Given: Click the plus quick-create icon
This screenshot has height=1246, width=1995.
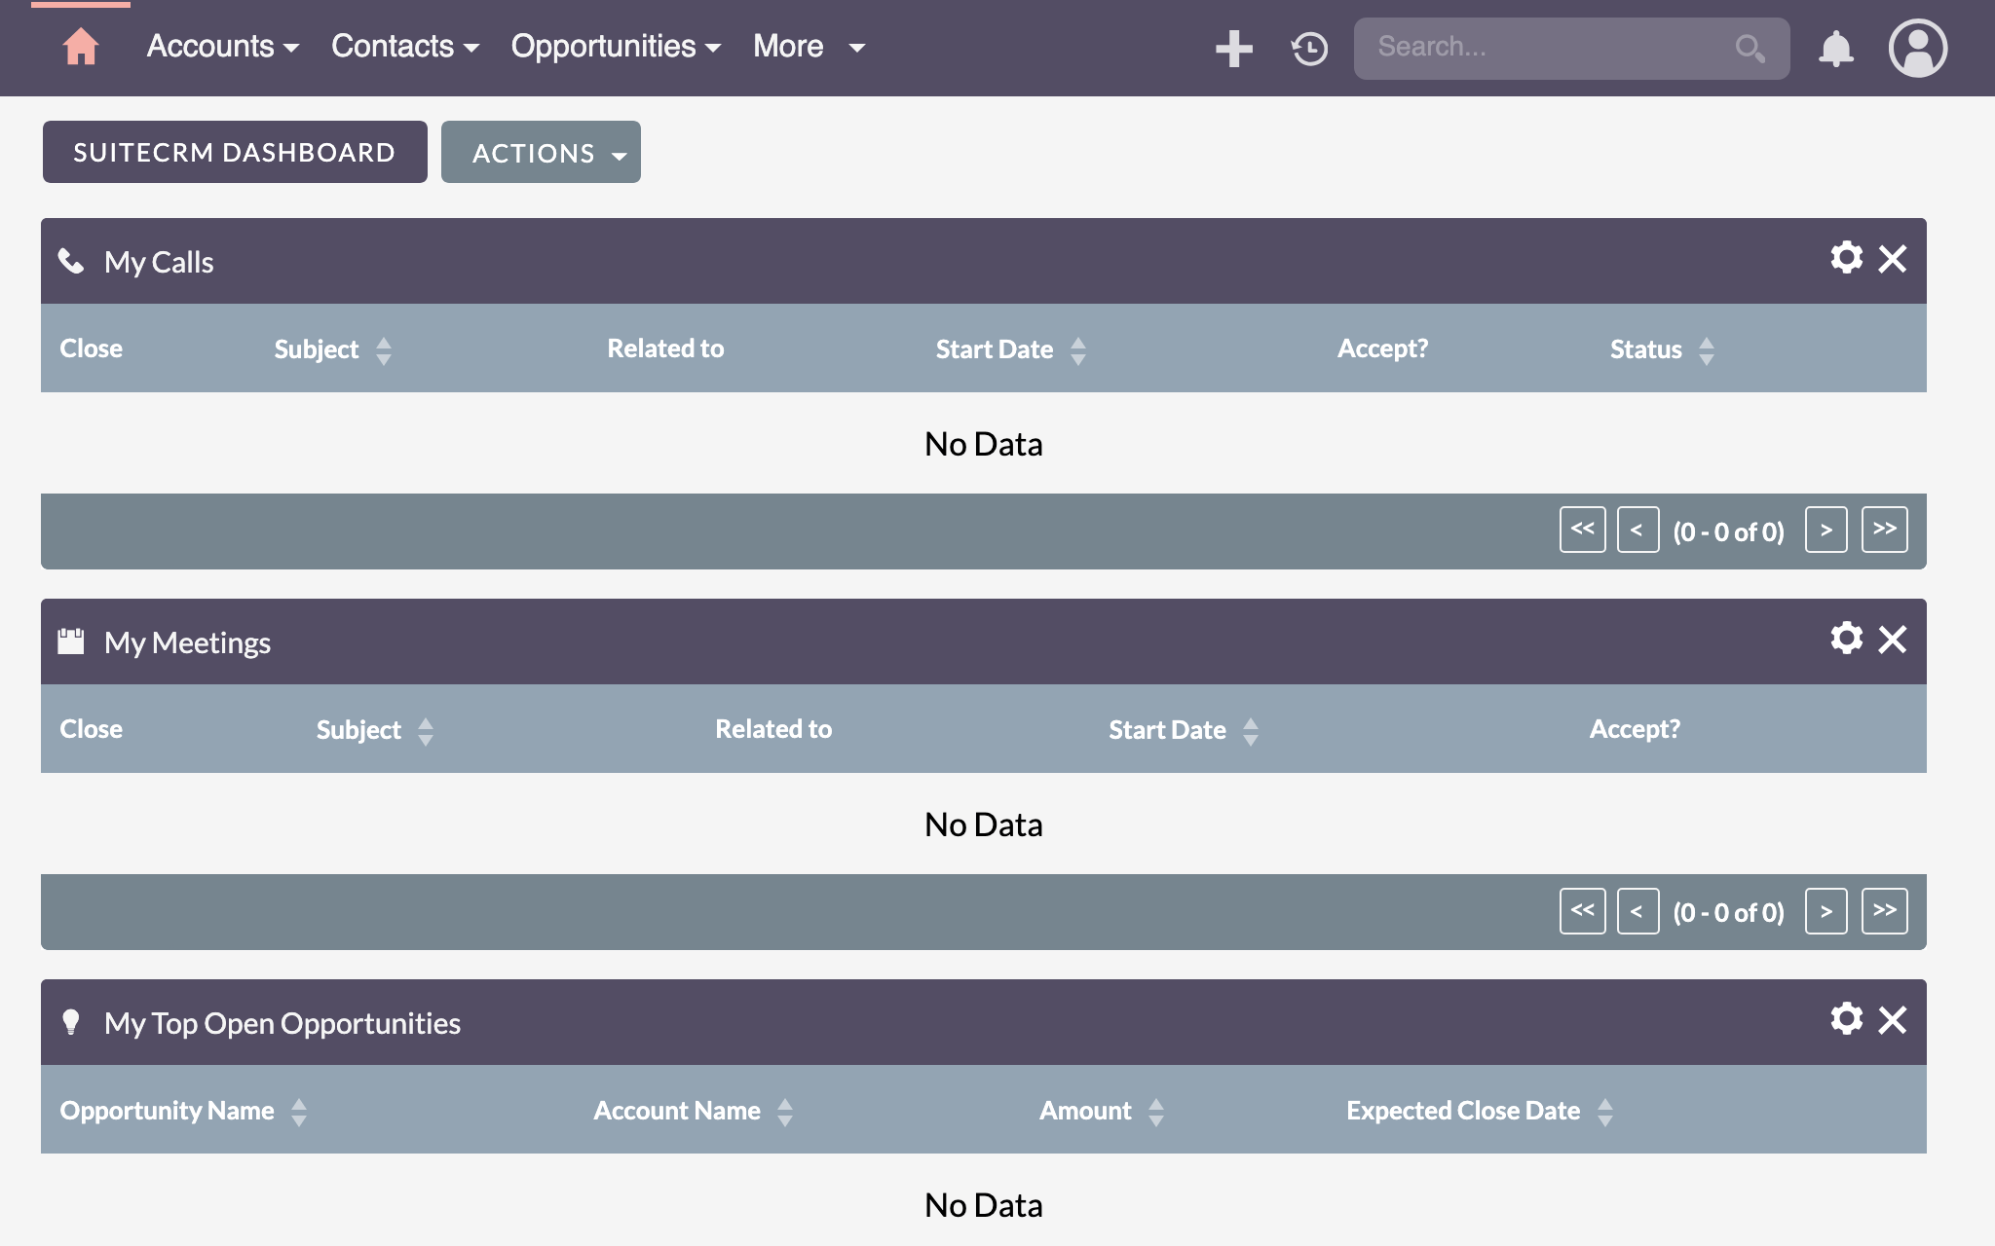Looking at the screenshot, I should coord(1233,48).
